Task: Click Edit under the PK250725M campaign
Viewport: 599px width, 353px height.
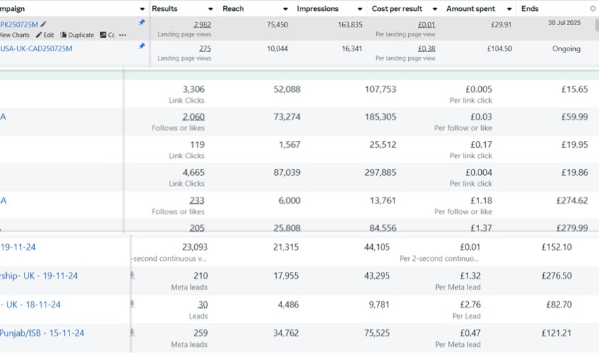Action: 45,35
